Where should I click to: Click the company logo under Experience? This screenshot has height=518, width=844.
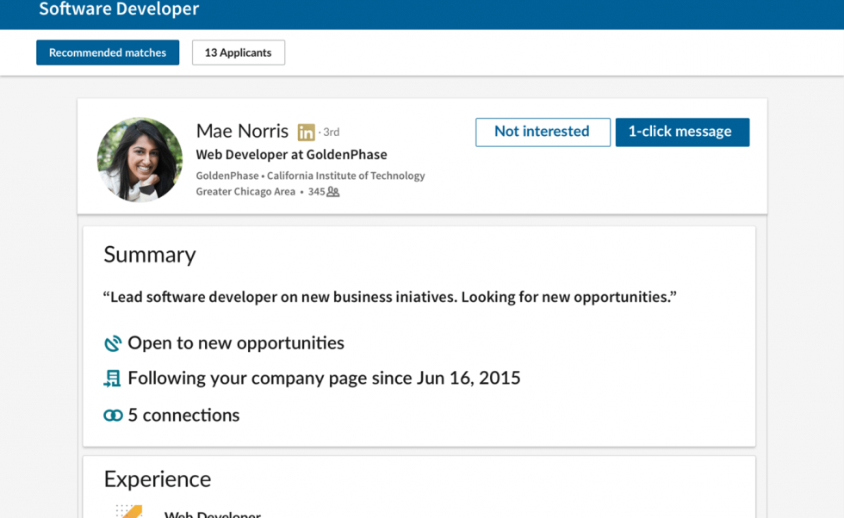point(129,511)
